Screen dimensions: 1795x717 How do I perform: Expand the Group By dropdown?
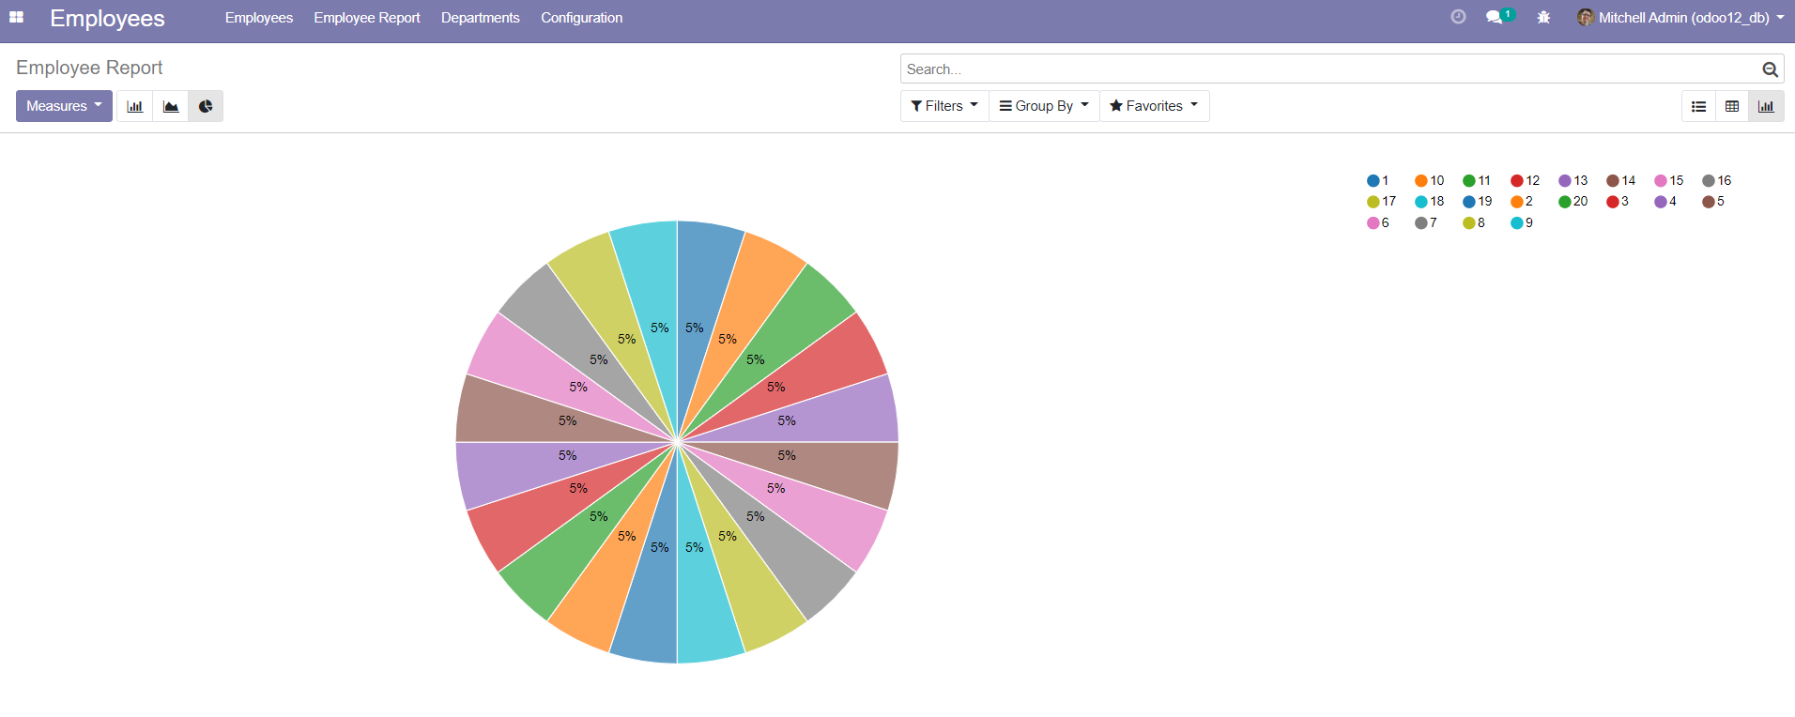[x=1044, y=106]
